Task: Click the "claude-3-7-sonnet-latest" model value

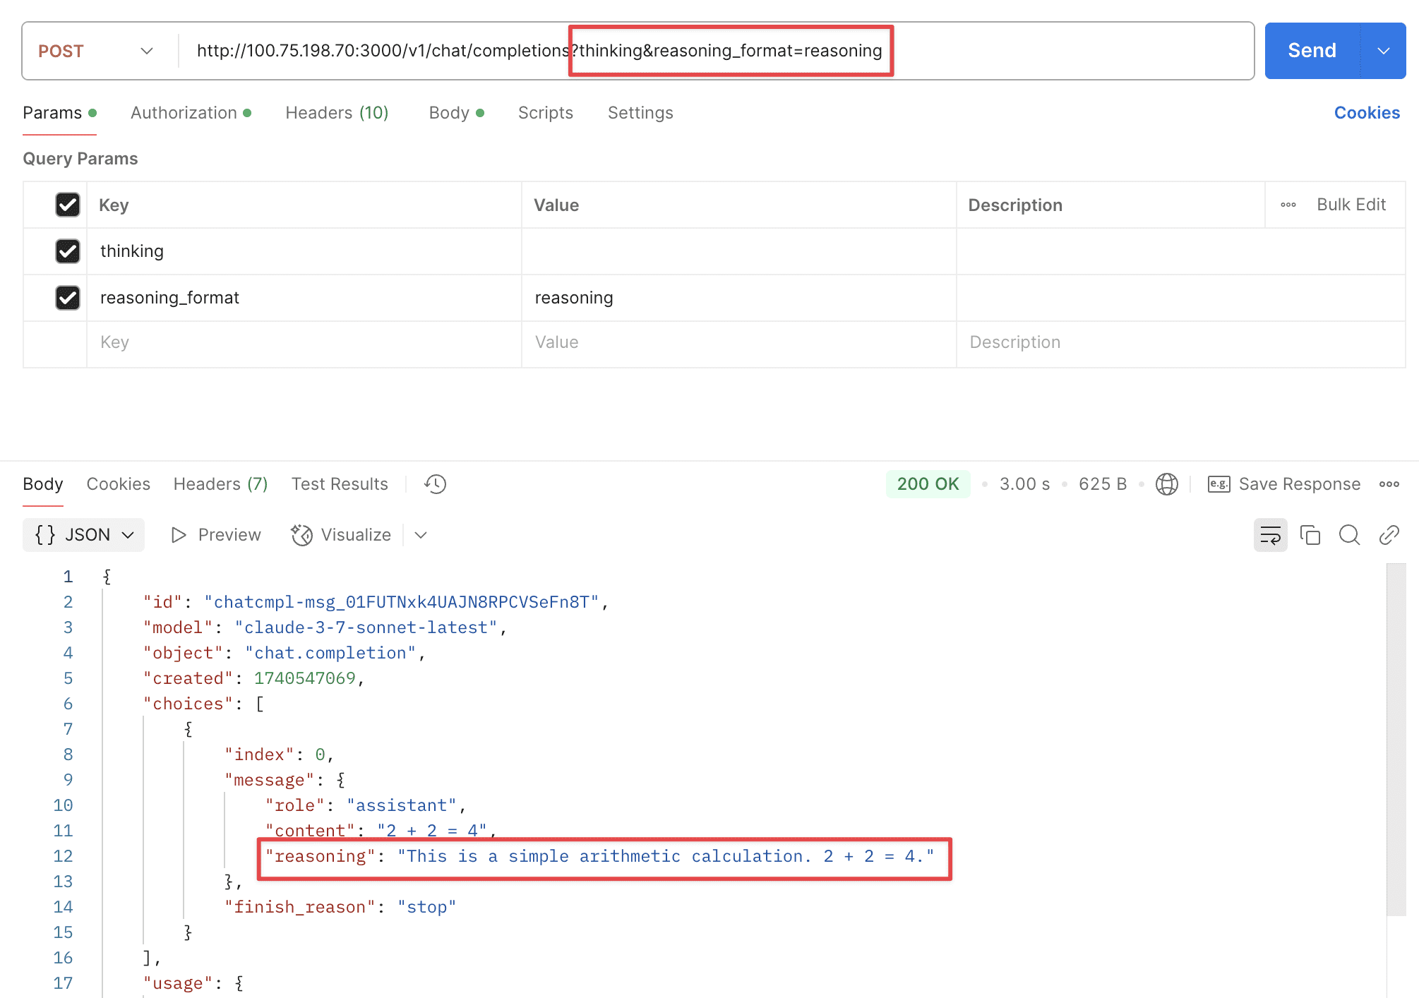Action: point(366,627)
